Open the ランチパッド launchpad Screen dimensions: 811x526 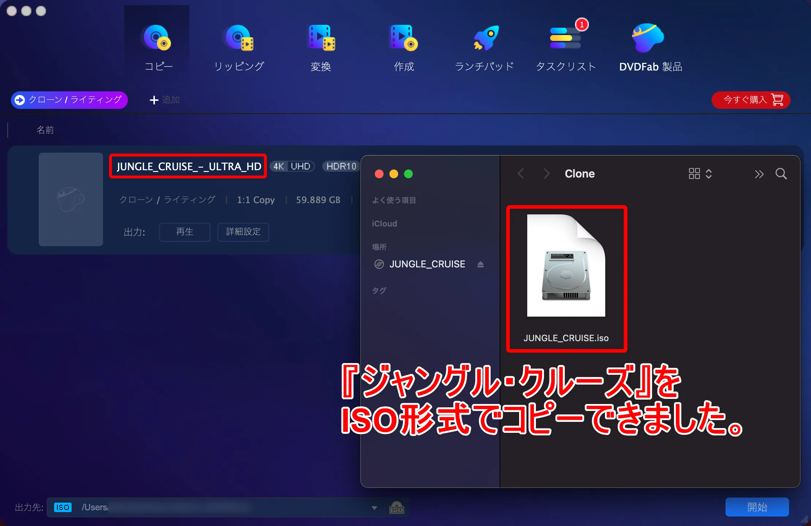tap(484, 47)
